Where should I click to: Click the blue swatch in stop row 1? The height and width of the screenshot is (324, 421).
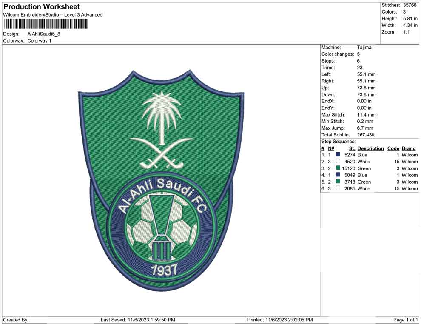coord(338,155)
